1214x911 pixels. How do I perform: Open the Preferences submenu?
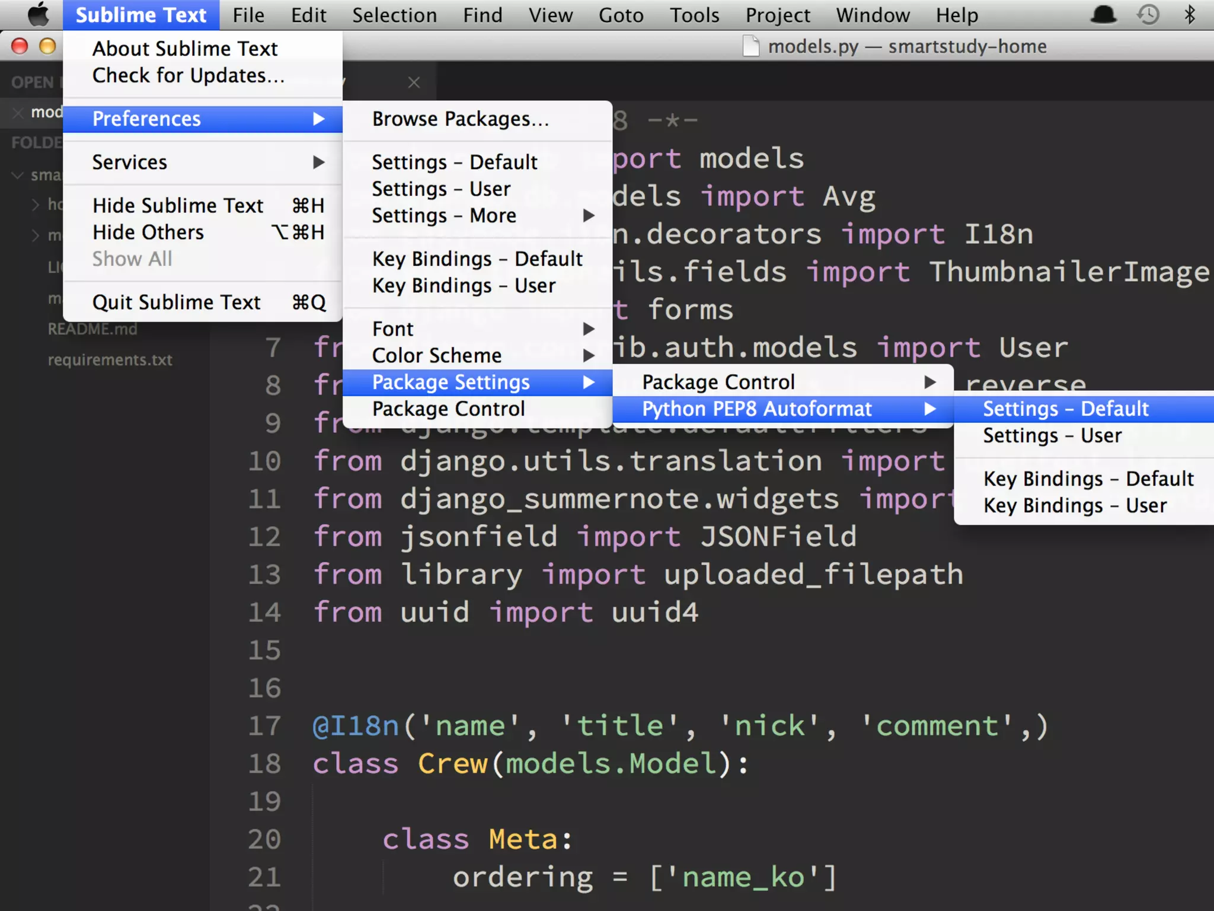click(203, 119)
